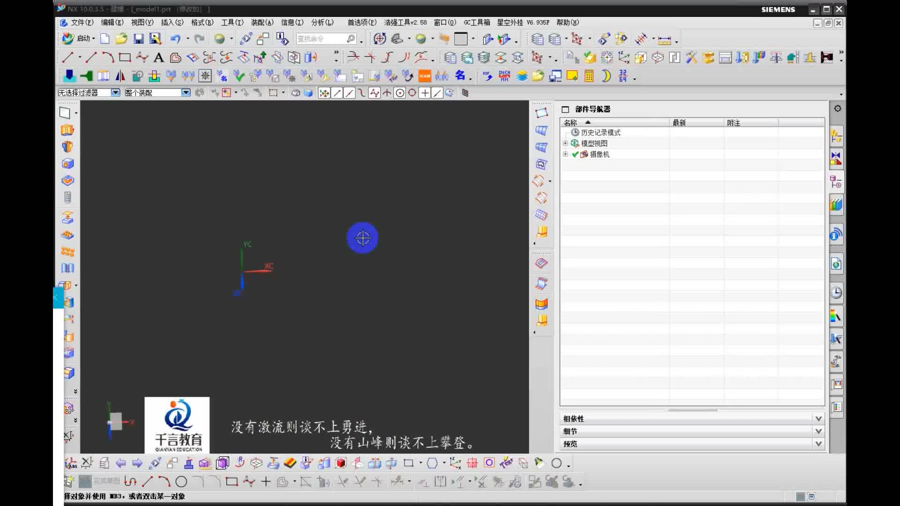Image resolution: width=900 pixels, height=506 pixels.
Task: Save the part with the floppy disk icon
Action: [x=138, y=39]
